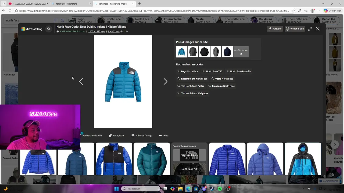The height and width of the screenshot is (193, 344).
Task: Select the grey long coat site thumbnail
Action: tap(216, 51)
